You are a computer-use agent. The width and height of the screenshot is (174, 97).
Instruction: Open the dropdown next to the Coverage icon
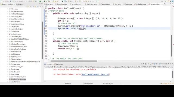(x=46, y=1)
